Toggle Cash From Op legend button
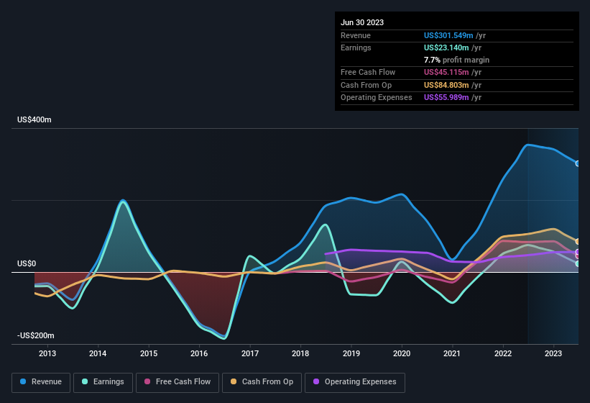Viewport: 590px width, 403px height. [261, 382]
